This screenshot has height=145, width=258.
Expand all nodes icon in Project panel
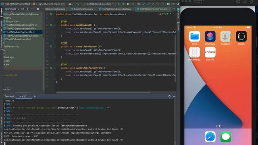pos(27,9)
